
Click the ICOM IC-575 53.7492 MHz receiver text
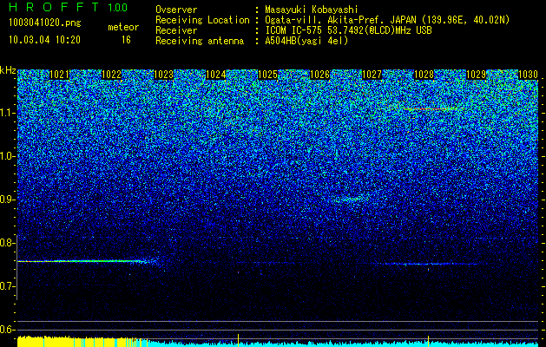pos(348,30)
